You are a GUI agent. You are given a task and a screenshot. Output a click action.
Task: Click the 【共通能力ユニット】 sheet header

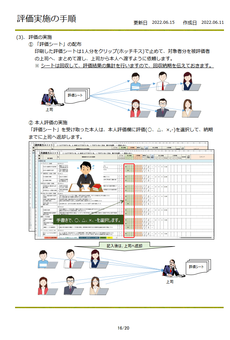(x=49, y=153)
